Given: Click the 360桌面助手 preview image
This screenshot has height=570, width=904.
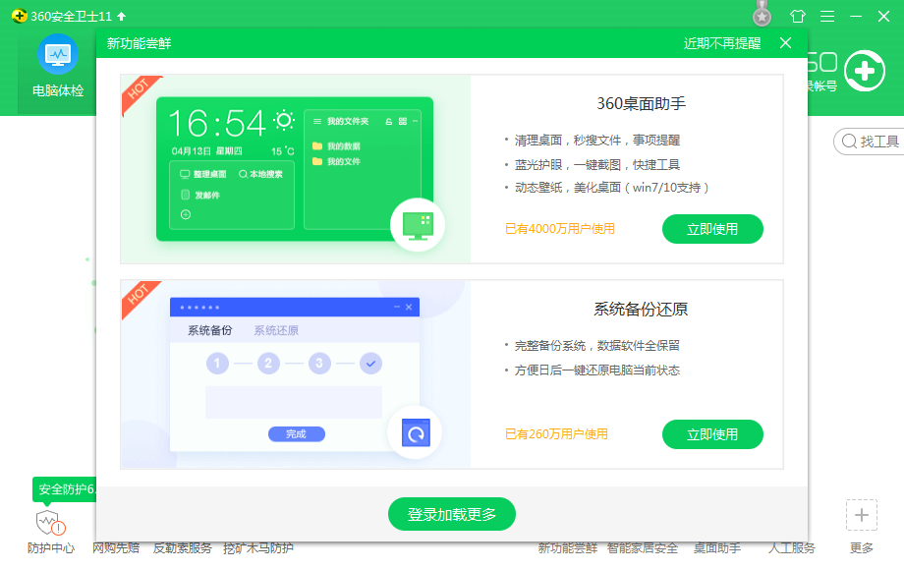Looking at the screenshot, I should (296, 169).
